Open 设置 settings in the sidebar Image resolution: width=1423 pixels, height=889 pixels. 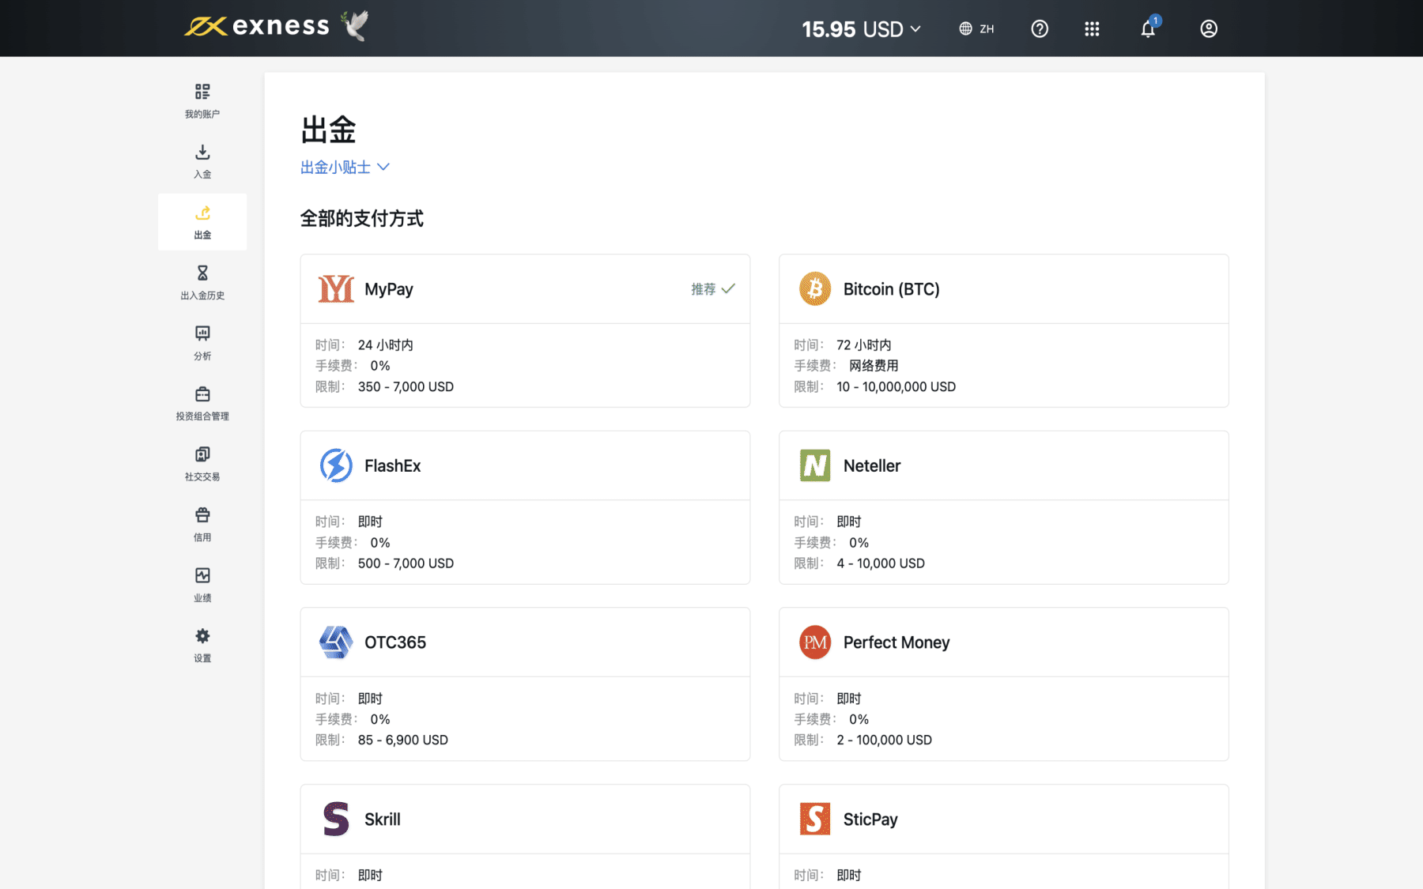pyautogui.click(x=202, y=645)
